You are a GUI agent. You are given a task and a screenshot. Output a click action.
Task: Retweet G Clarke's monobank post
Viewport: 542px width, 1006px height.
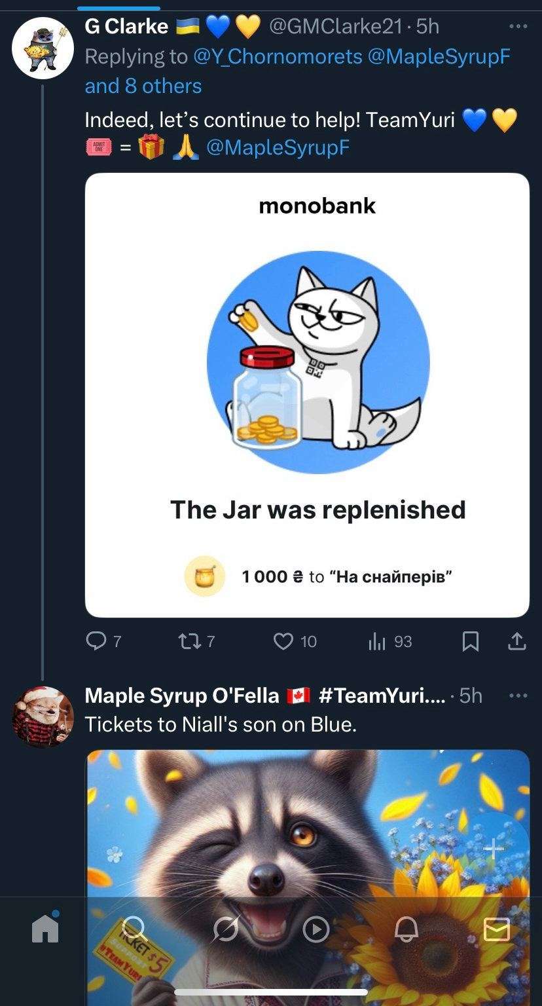pyautogui.click(x=189, y=641)
